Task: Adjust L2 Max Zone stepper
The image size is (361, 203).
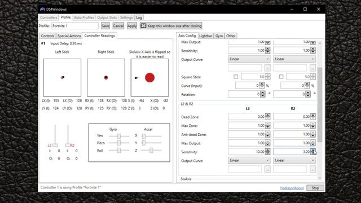Action: pos(267,125)
